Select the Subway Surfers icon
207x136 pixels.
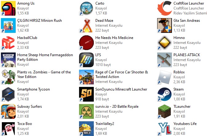(8, 111)
